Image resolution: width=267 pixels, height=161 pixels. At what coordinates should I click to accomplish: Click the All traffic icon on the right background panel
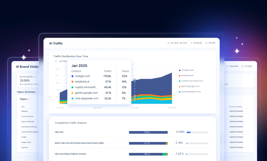[x=243, y=66]
